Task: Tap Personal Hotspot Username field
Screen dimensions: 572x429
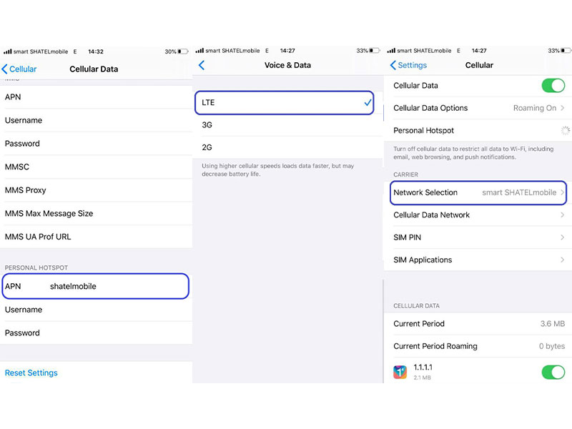Action: point(97,310)
